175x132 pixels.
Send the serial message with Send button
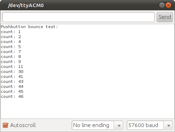165,17
